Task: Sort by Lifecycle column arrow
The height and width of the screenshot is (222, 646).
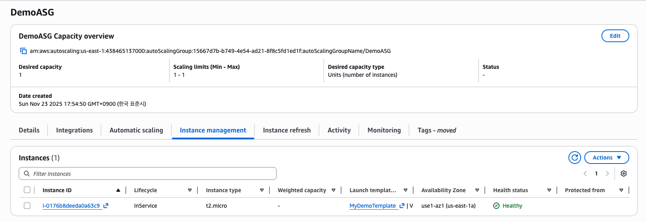Action: click(x=190, y=190)
